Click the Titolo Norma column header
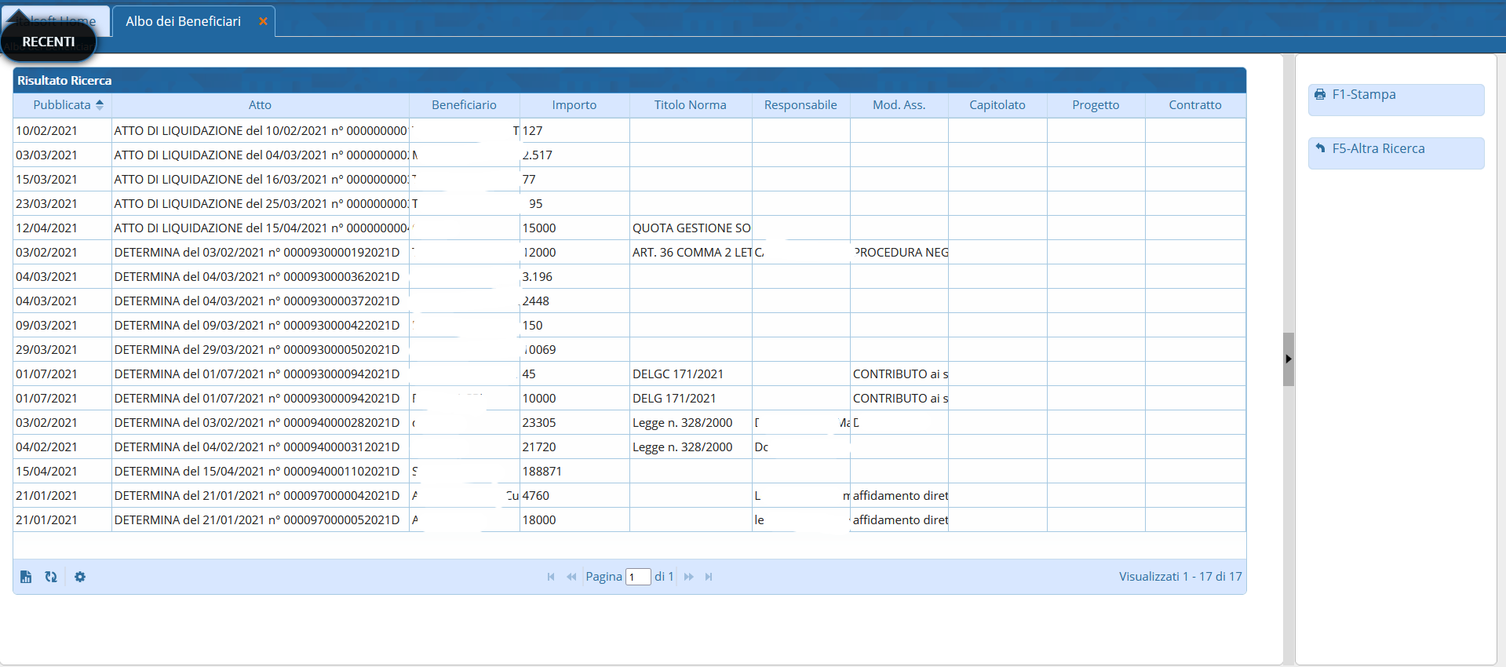This screenshot has width=1506, height=667. click(x=690, y=105)
